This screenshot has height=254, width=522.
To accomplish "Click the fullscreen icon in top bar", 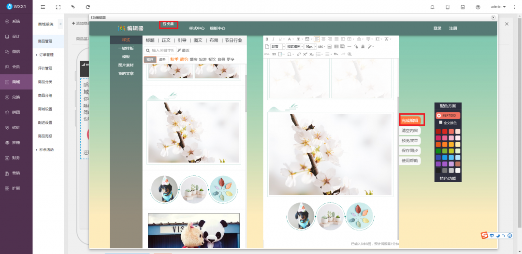I will pos(58,7).
